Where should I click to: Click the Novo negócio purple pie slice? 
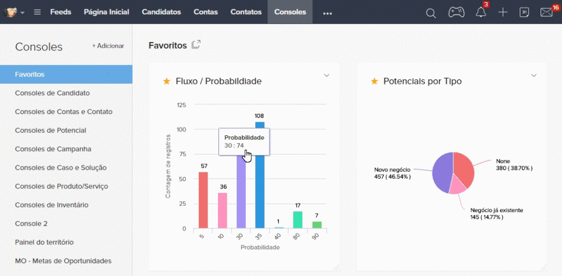point(442,174)
